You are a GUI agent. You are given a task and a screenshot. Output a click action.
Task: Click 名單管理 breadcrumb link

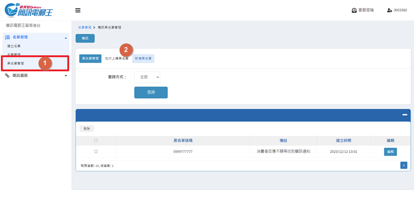[x=84, y=27]
